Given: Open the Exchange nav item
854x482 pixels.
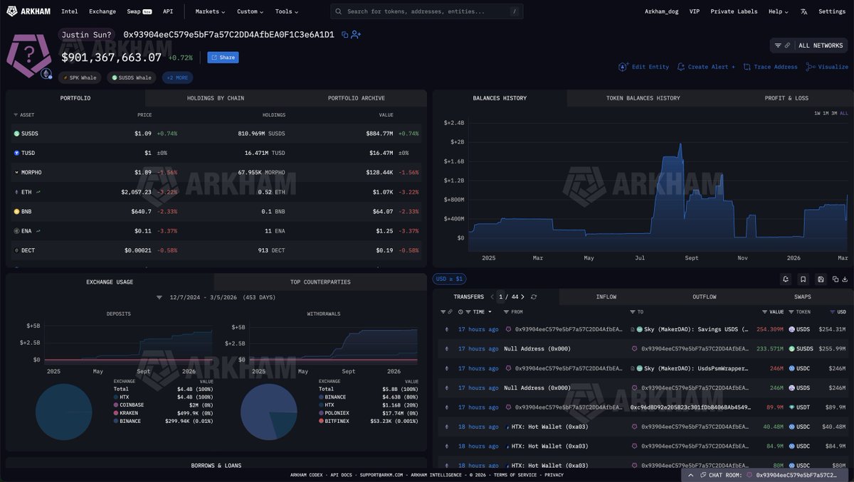Looking at the screenshot, I should coord(102,11).
